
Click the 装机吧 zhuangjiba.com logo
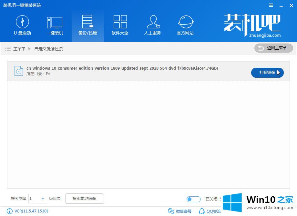(x=252, y=25)
